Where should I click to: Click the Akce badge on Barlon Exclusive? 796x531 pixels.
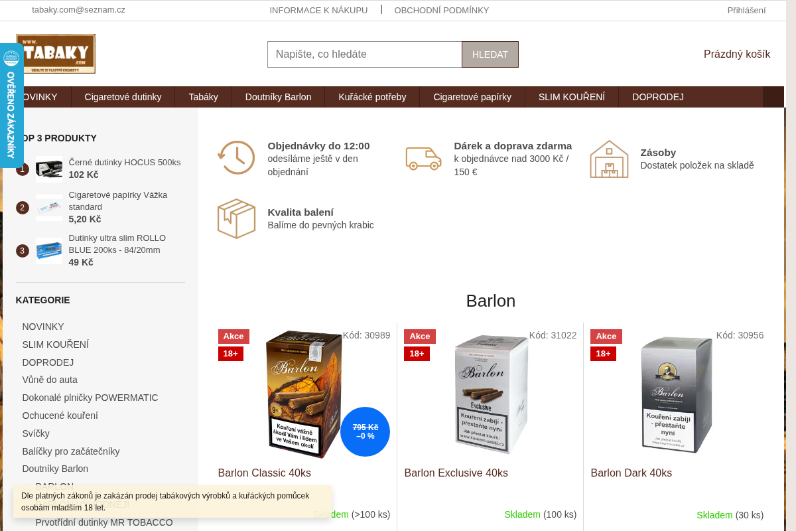point(420,337)
